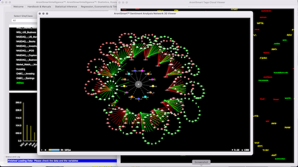Click the Screenshot button
This screenshot has width=298, height=167.
(x=201, y=162)
